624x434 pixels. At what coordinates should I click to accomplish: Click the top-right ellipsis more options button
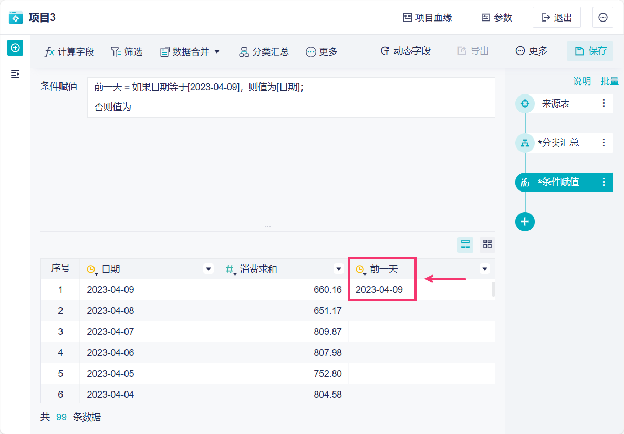(603, 17)
